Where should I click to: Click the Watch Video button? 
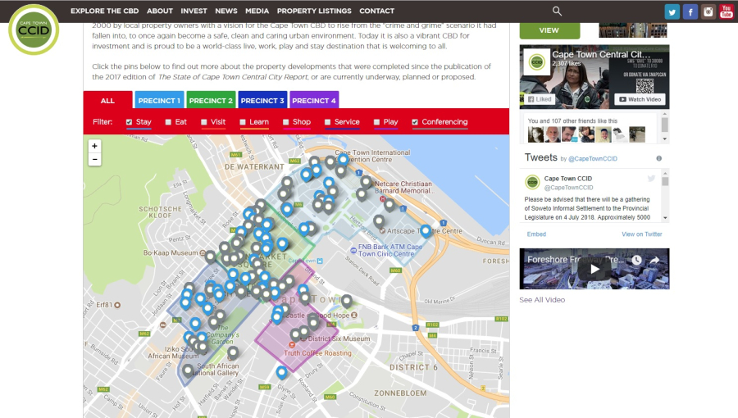click(x=640, y=99)
